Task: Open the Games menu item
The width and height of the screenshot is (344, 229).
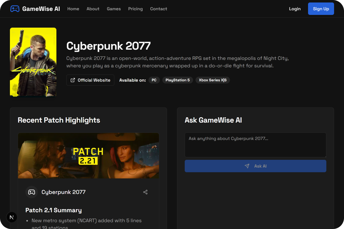Action: [x=114, y=9]
